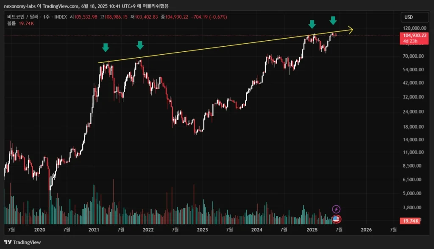The height and width of the screenshot is (249, 434).
Task: Select the green arrow above the late 2021 peak
Action: click(140, 45)
